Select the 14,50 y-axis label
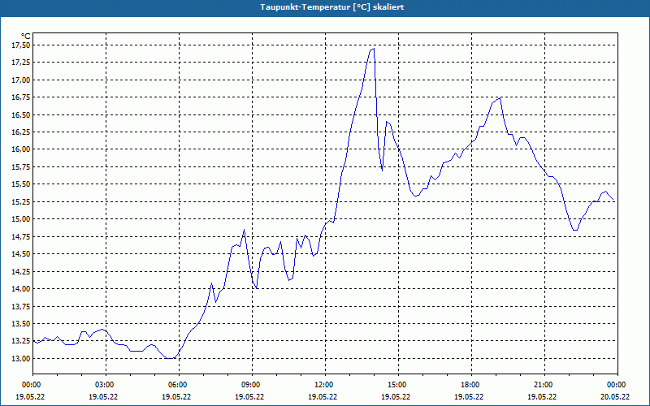 [22, 254]
